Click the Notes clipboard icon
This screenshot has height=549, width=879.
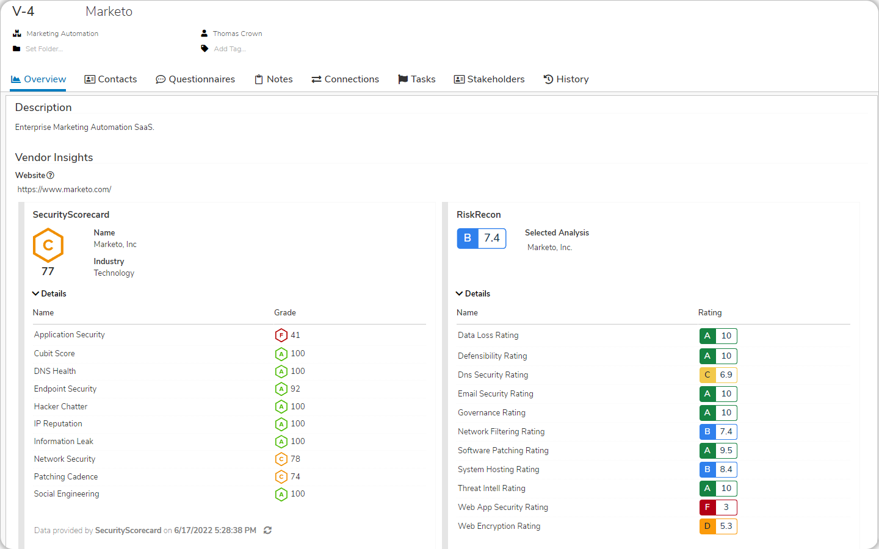point(257,79)
